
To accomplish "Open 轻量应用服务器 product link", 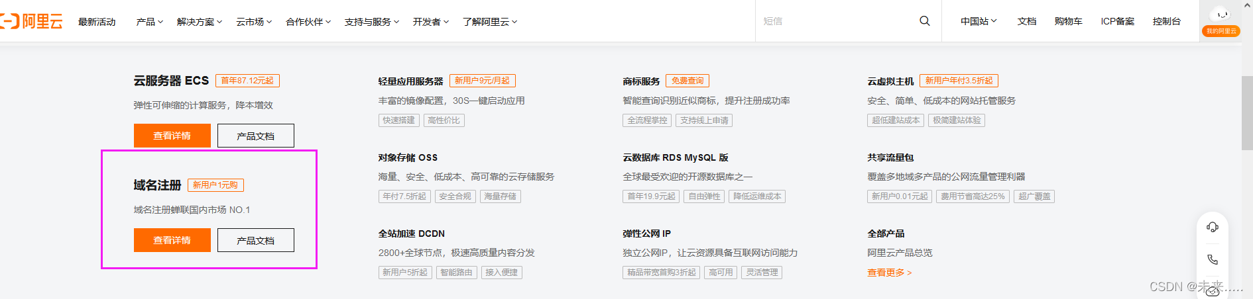I will coord(410,81).
